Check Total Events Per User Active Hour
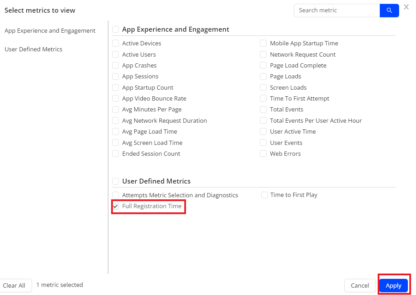 [x=263, y=121]
